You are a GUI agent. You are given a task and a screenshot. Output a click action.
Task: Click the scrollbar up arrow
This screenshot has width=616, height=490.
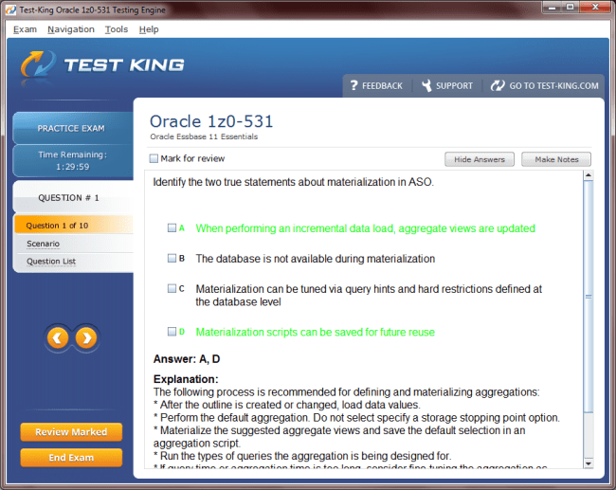(589, 175)
